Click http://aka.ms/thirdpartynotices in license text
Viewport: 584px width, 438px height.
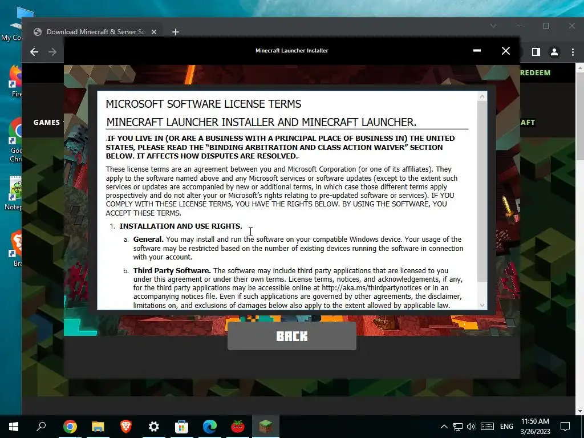tap(371, 288)
